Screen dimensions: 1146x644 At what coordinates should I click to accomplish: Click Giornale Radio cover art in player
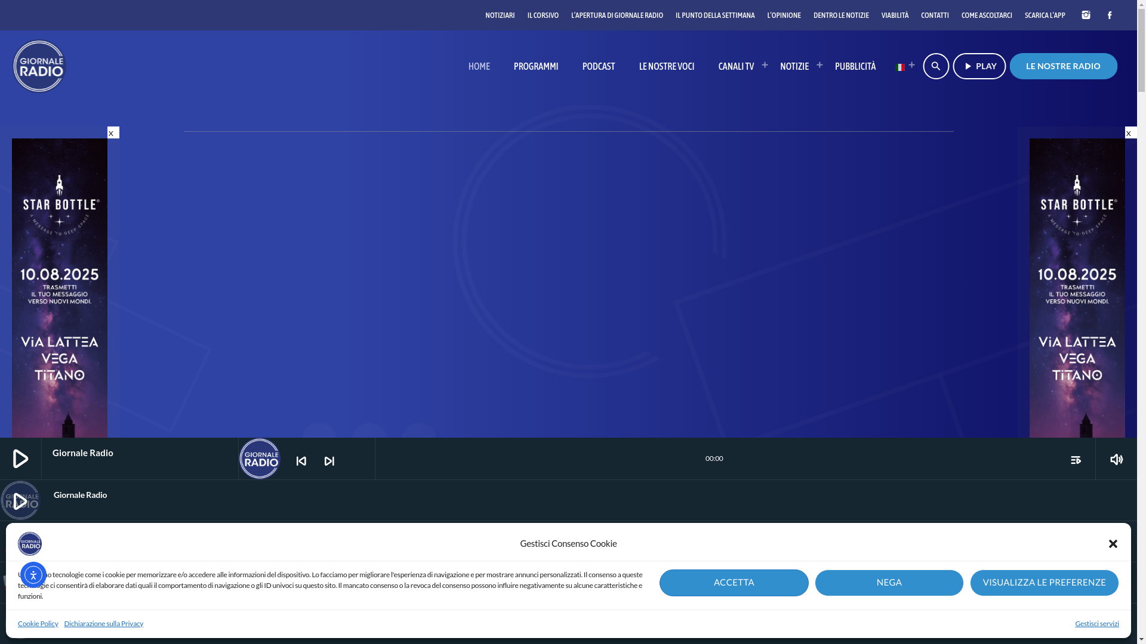(260, 459)
